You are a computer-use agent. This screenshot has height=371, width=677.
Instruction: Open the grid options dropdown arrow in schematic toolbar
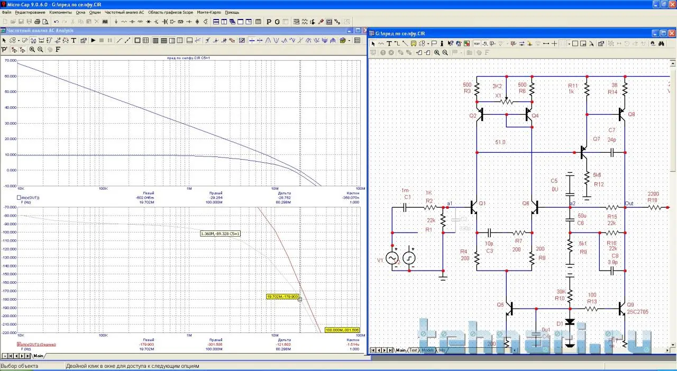pyautogui.click(x=569, y=43)
